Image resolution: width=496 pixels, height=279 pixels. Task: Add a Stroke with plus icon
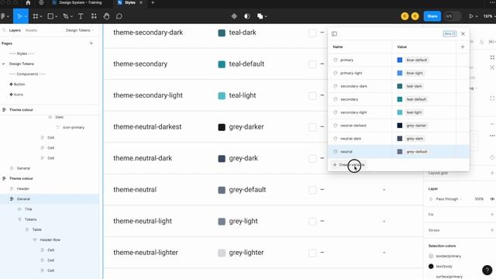tap(492, 230)
